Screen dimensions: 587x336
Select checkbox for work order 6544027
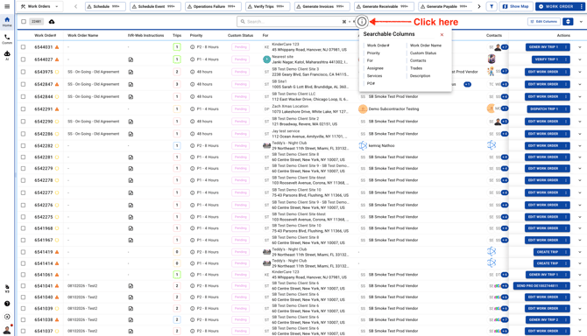[x=23, y=59]
